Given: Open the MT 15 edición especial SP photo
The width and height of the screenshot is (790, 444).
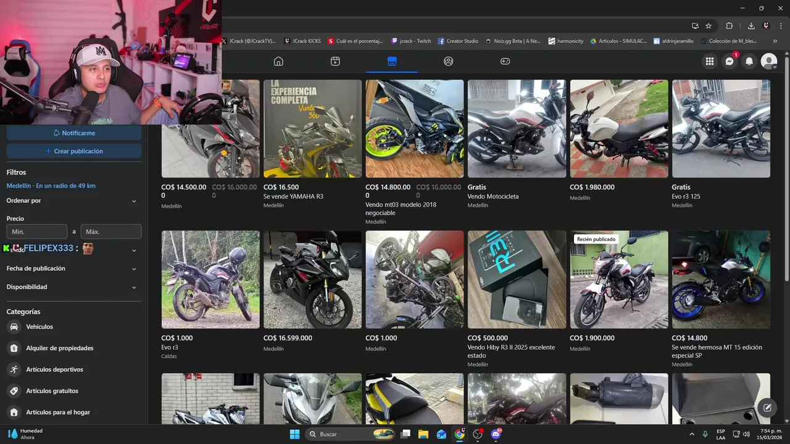Looking at the screenshot, I should (721, 279).
